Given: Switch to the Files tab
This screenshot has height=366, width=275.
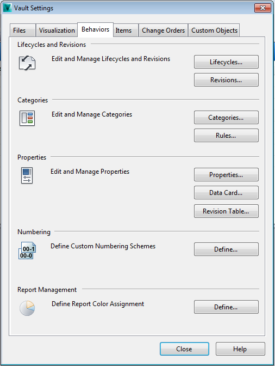Looking at the screenshot, I should (23, 30).
